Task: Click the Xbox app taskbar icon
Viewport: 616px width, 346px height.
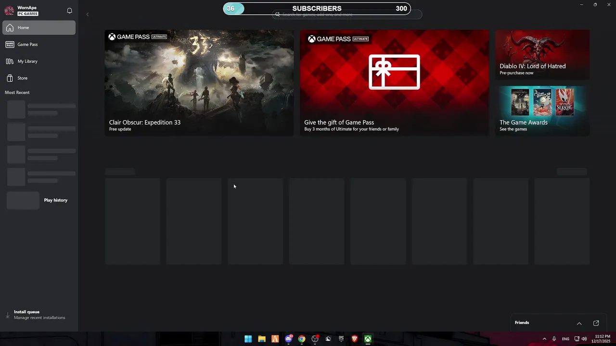Action: 368,339
